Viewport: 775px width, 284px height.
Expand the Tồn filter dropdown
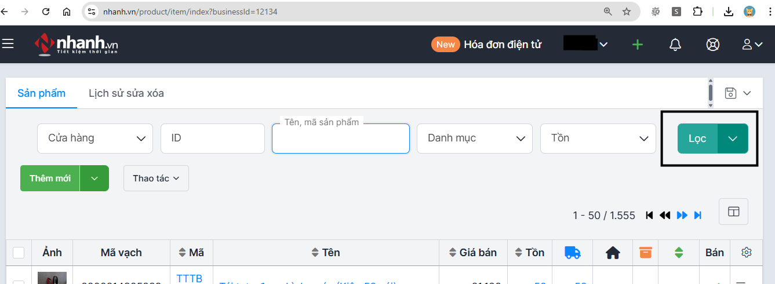(598, 139)
